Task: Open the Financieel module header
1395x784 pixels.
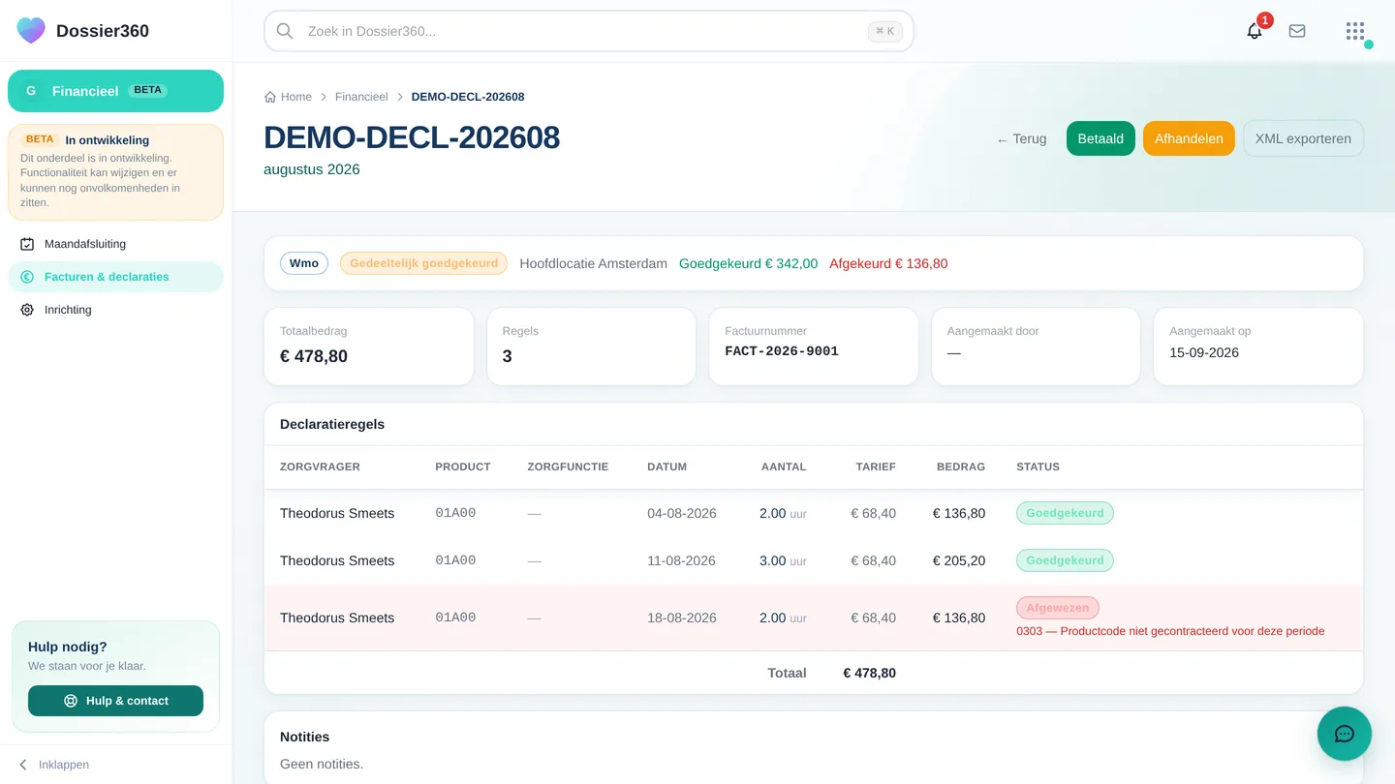Action: [115, 91]
